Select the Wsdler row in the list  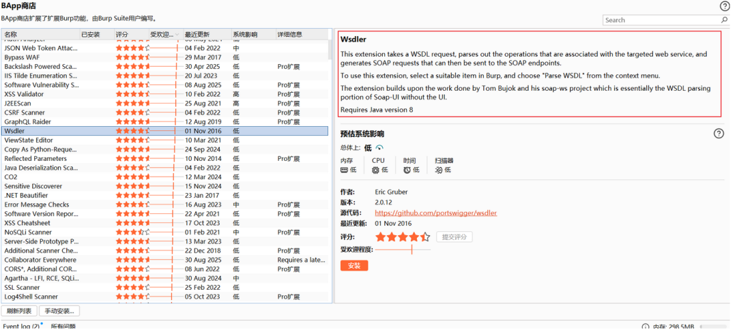[165, 131]
